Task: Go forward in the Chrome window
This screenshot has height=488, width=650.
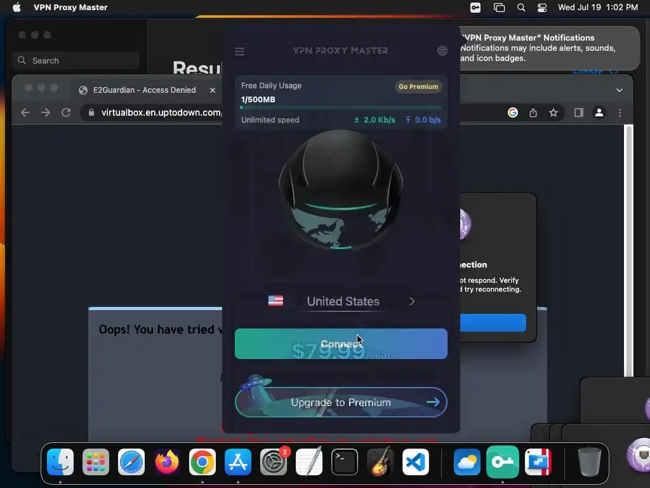Action: [x=46, y=112]
